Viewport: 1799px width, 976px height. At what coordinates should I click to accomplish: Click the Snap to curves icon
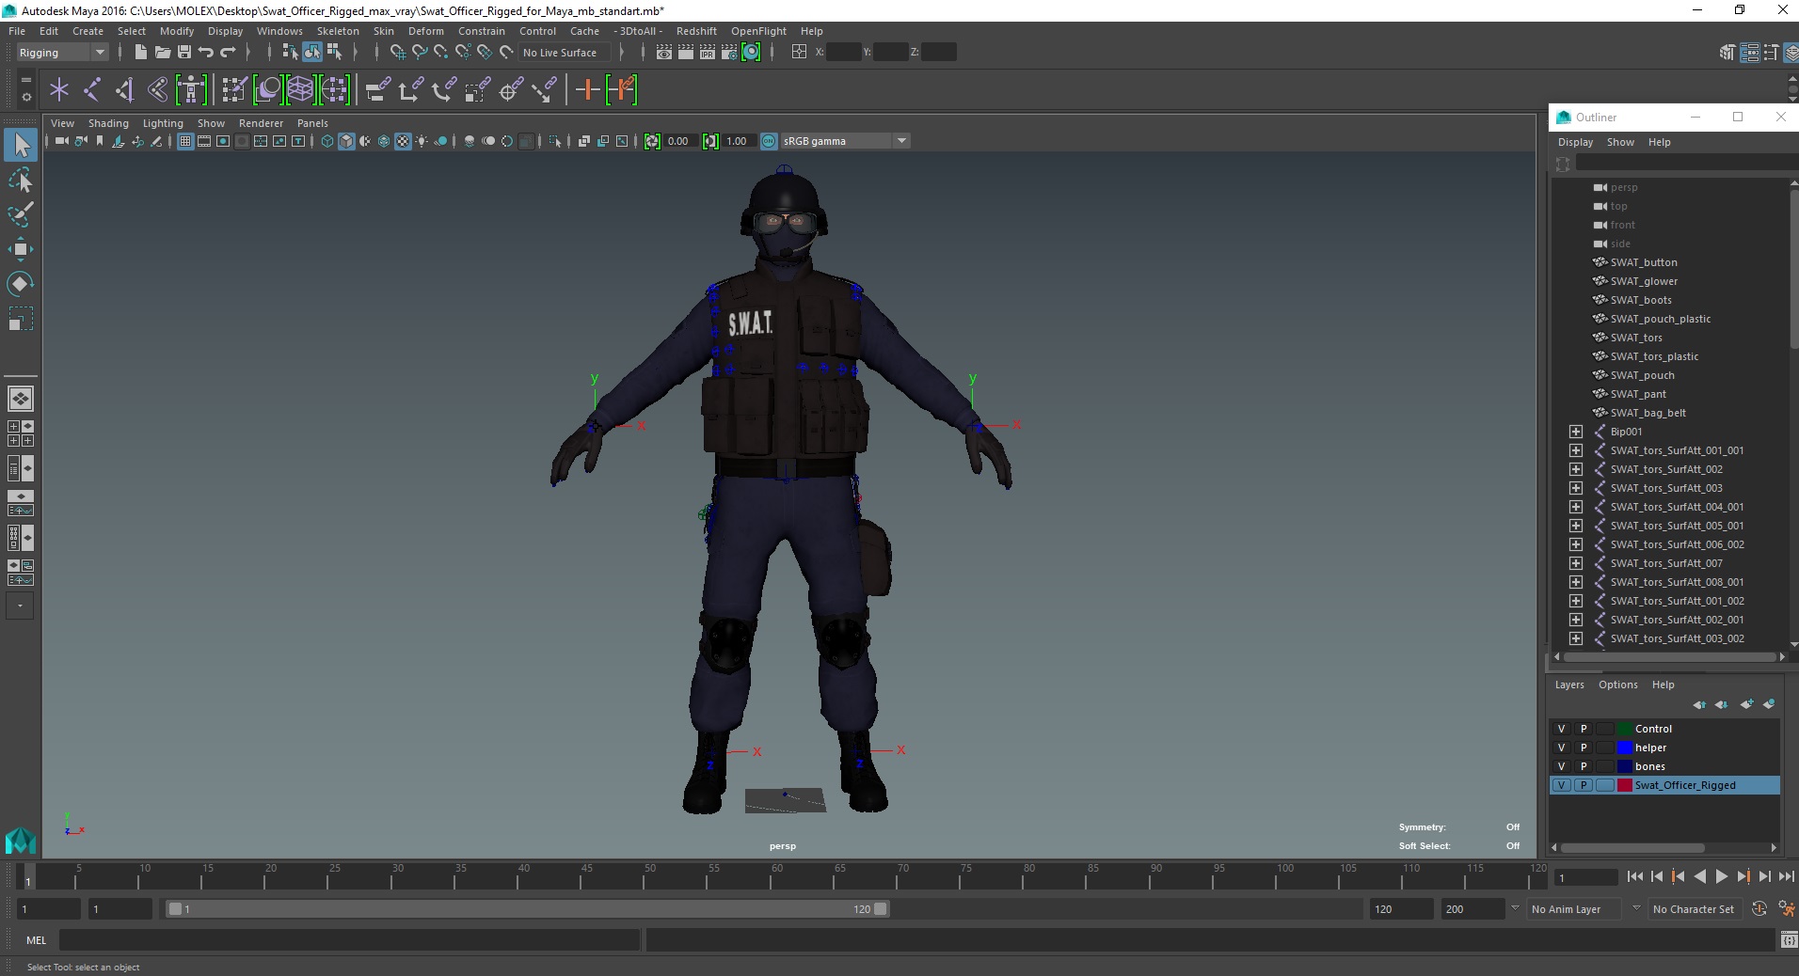coord(420,52)
